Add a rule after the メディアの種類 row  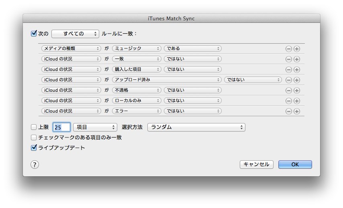pos(297,48)
